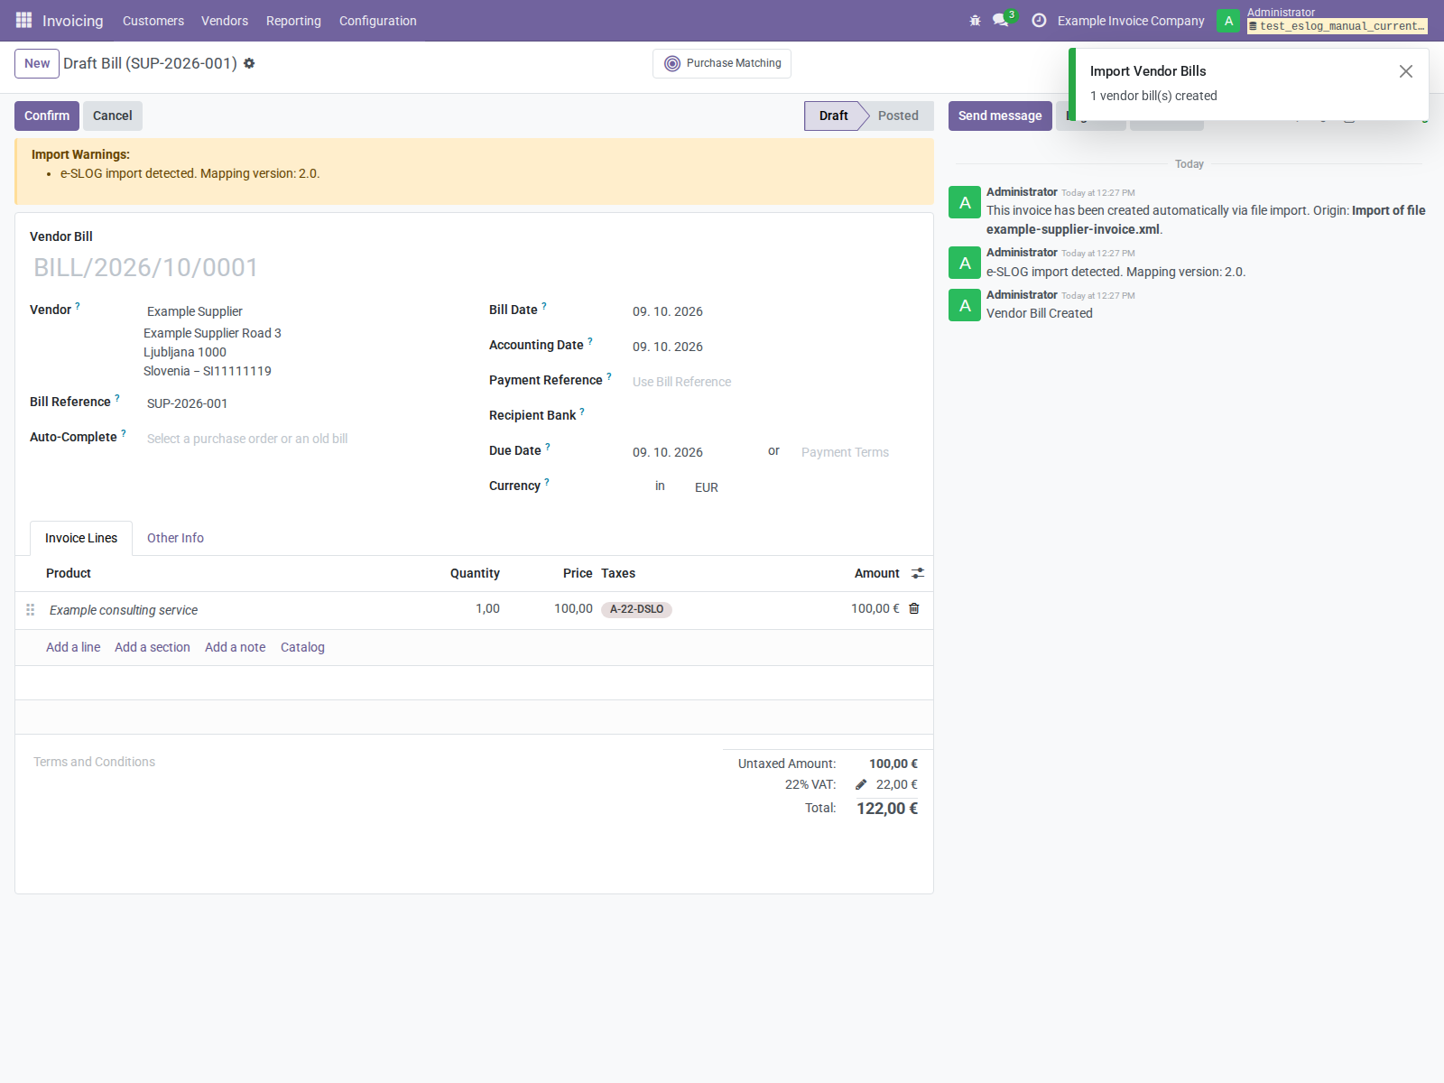Click the Add a line link
The width and height of the screenshot is (1444, 1083).
[x=73, y=647]
